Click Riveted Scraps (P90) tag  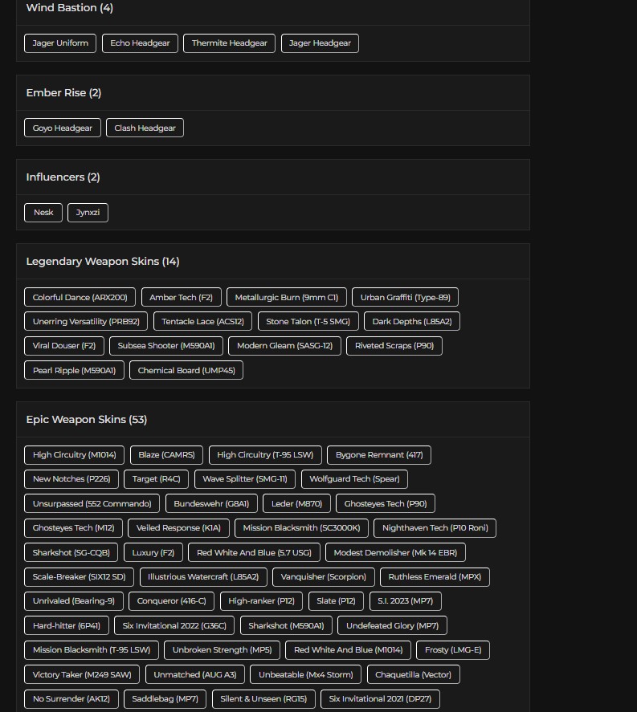pyautogui.click(x=394, y=346)
